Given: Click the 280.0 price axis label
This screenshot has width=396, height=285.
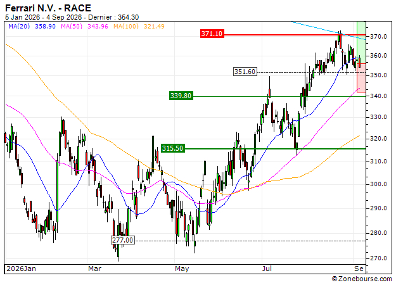Looking at the screenshot, I should (x=378, y=232).
